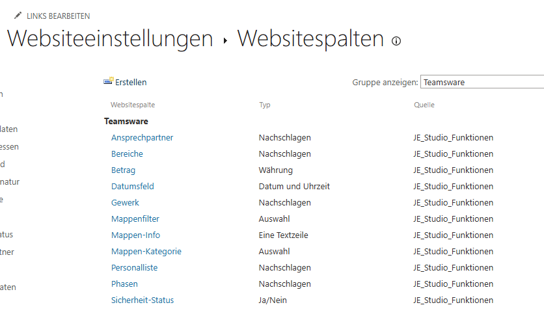The height and width of the screenshot is (318, 544).
Task: Click the Erstellen new column icon
Action: click(x=109, y=82)
